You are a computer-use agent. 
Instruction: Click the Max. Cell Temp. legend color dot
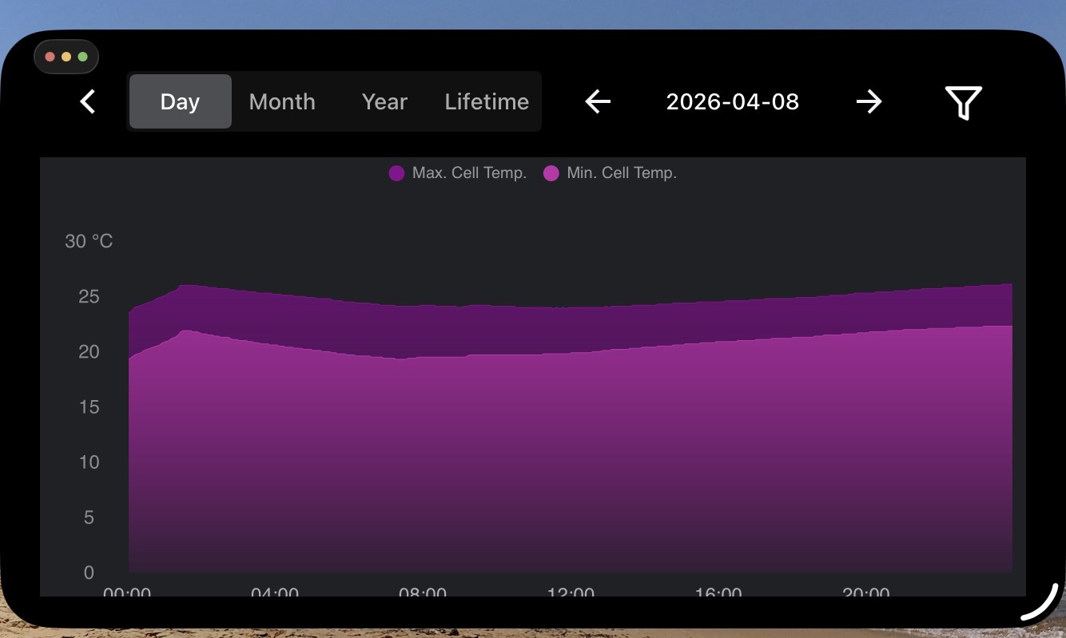[397, 173]
